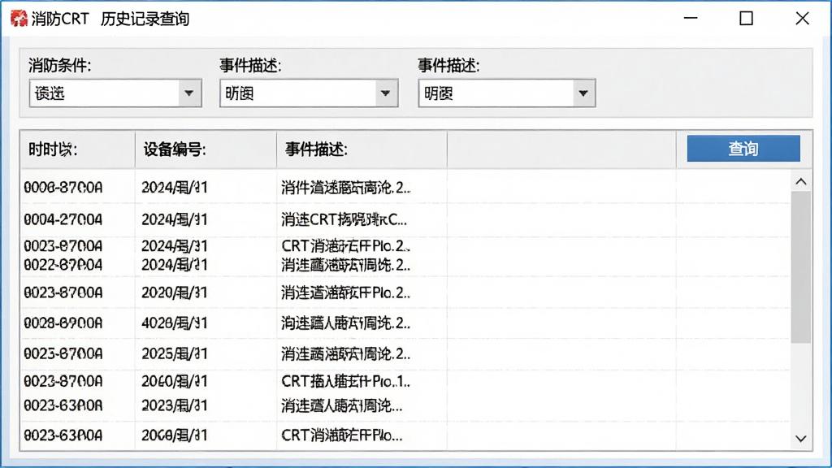832x468 pixels.
Task: Select the 时时段 column header
Action: pos(77,149)
